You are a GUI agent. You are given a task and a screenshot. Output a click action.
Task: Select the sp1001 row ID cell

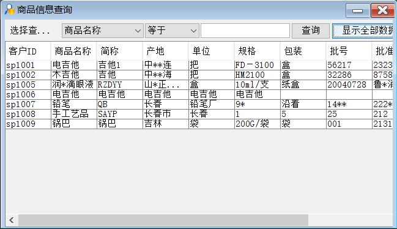coord(28,65)
